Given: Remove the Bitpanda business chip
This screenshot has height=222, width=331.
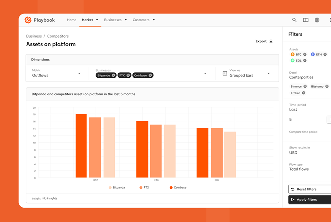Looking at the screenshot, I should point(113,75).
